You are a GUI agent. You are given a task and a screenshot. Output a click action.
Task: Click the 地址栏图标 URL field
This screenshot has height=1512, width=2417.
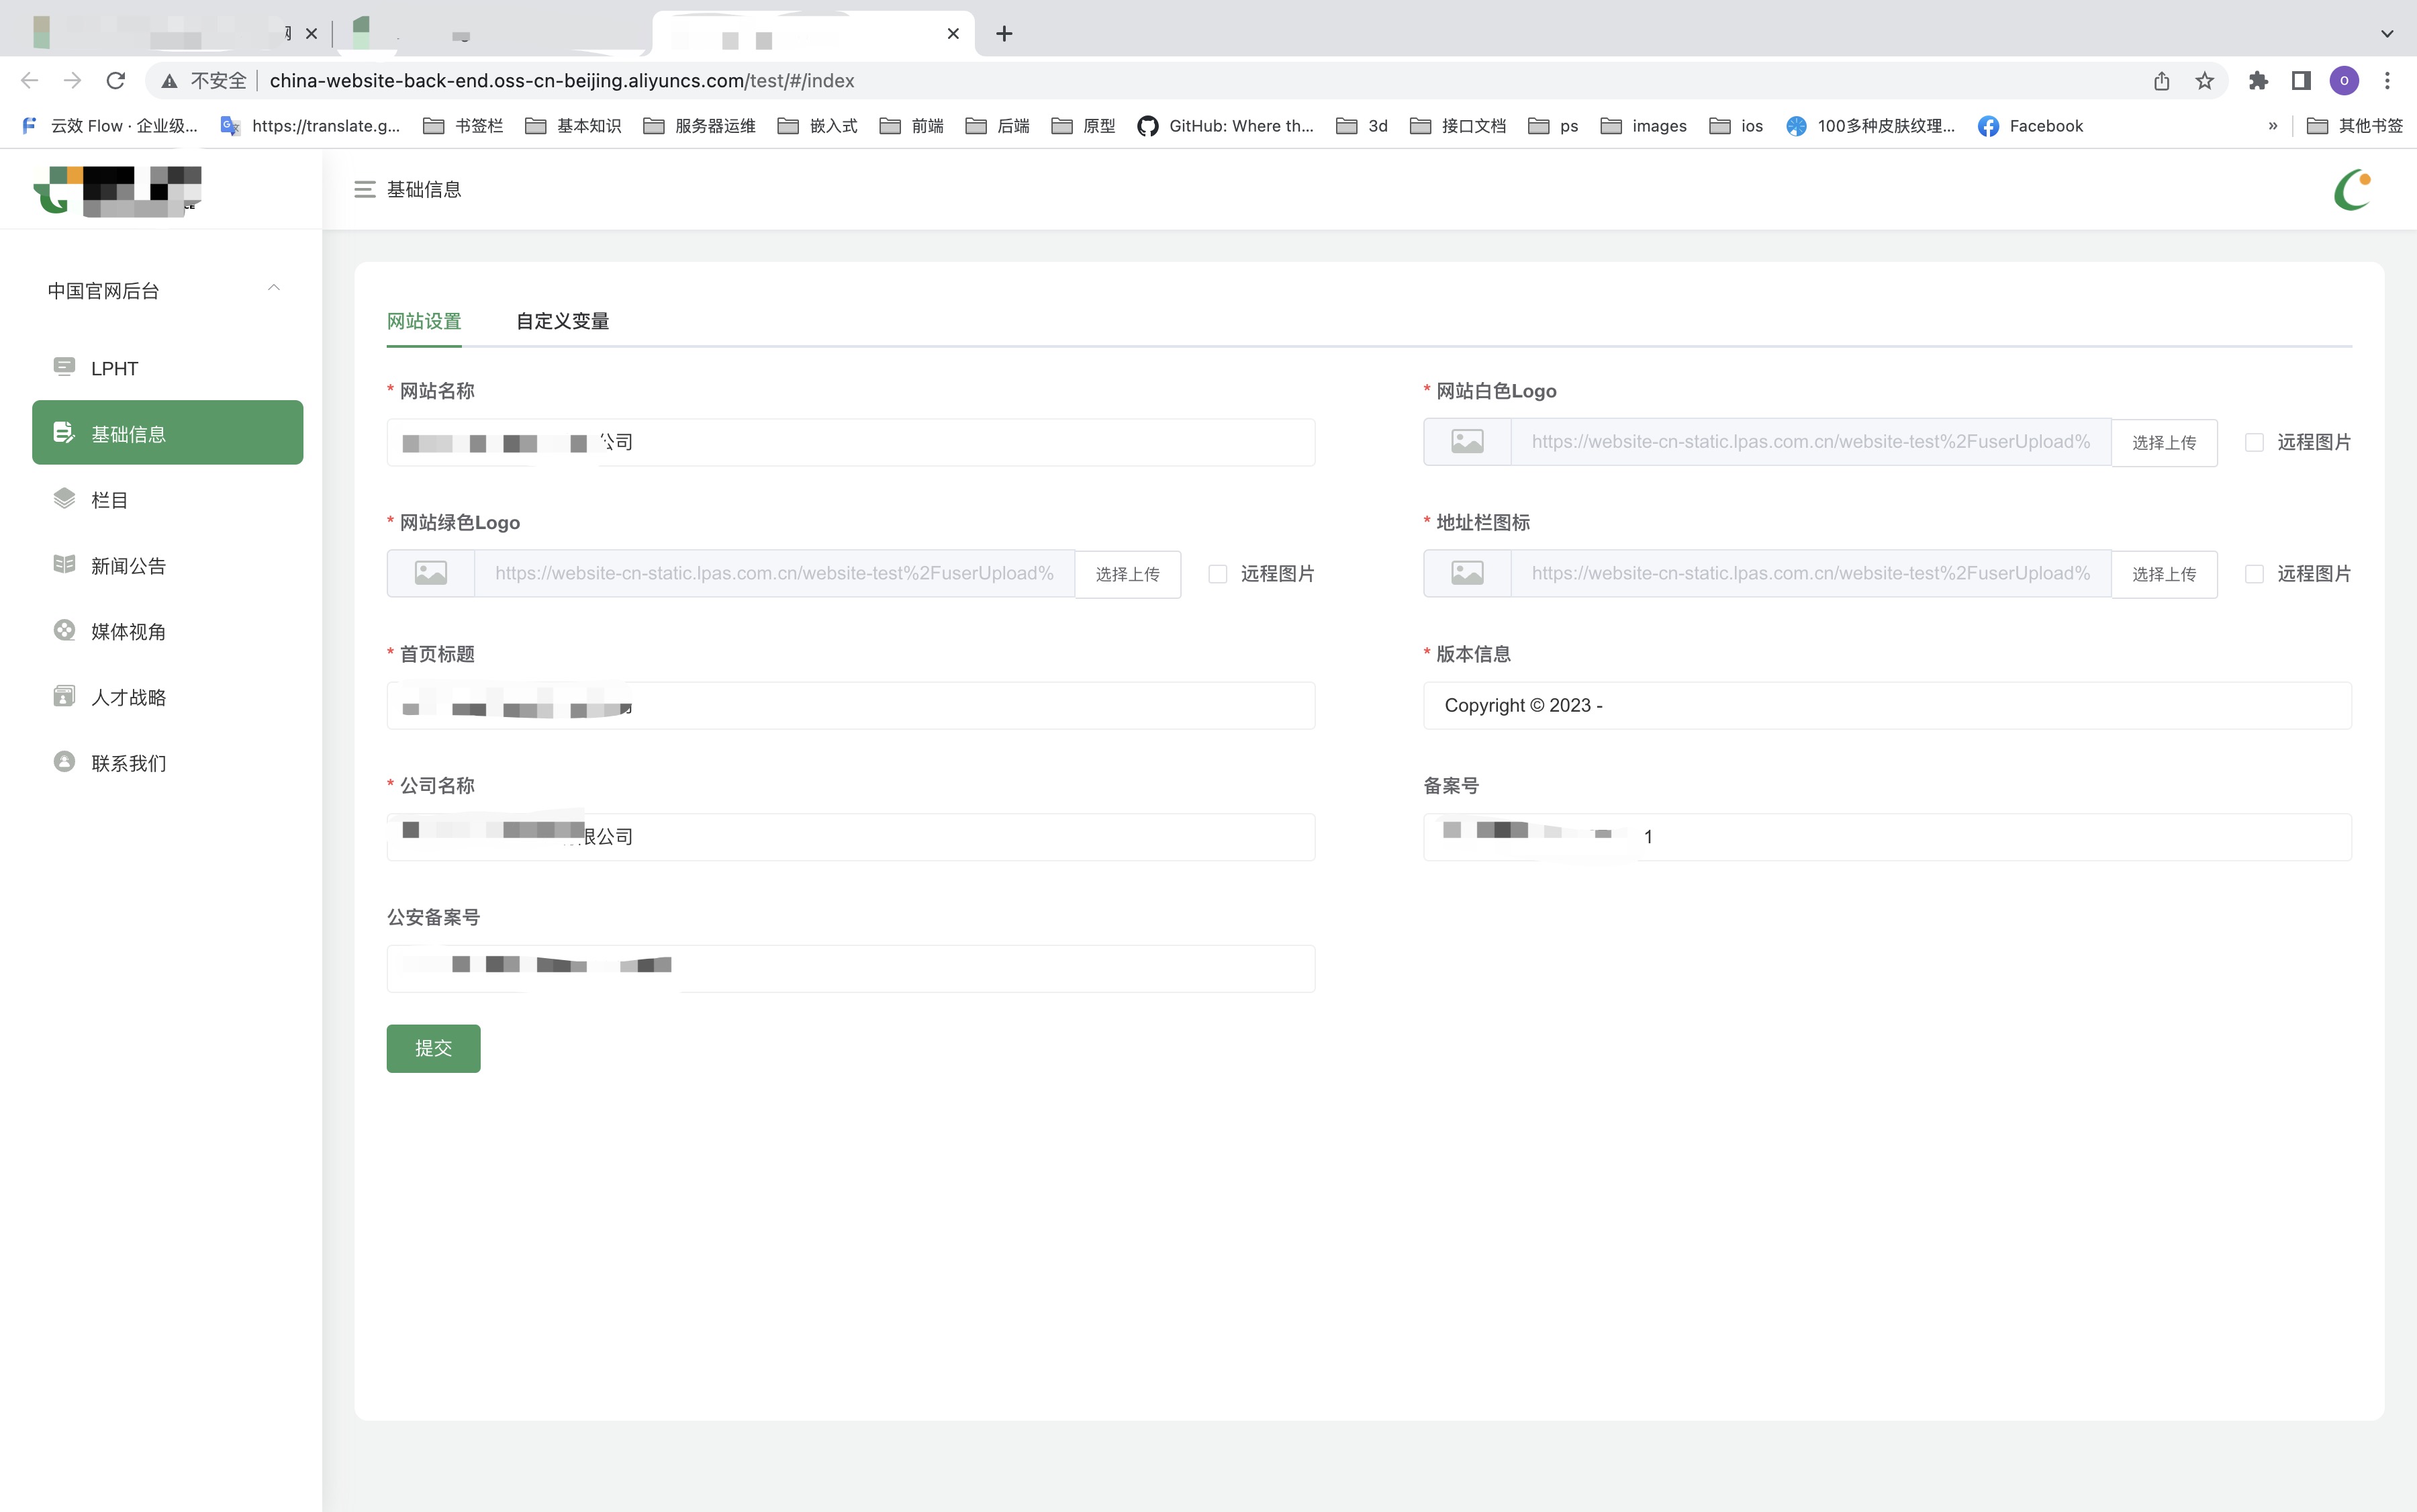(x=1810, y=574)
